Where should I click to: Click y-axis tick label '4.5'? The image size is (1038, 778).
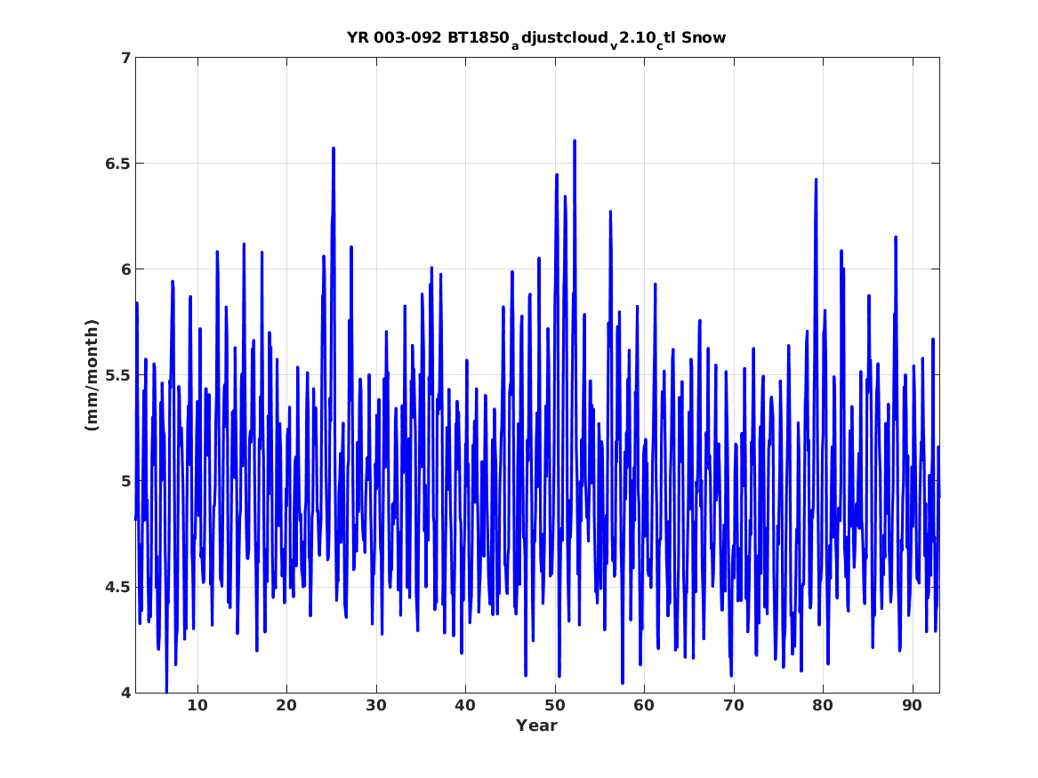tap(117, 587)
